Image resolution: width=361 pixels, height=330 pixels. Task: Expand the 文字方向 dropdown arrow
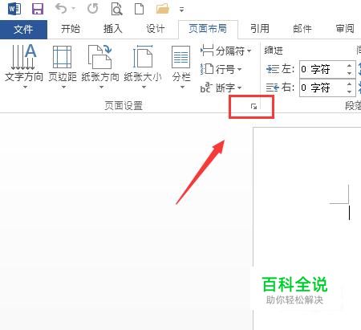pyautogui.click(x=25, y=87)
